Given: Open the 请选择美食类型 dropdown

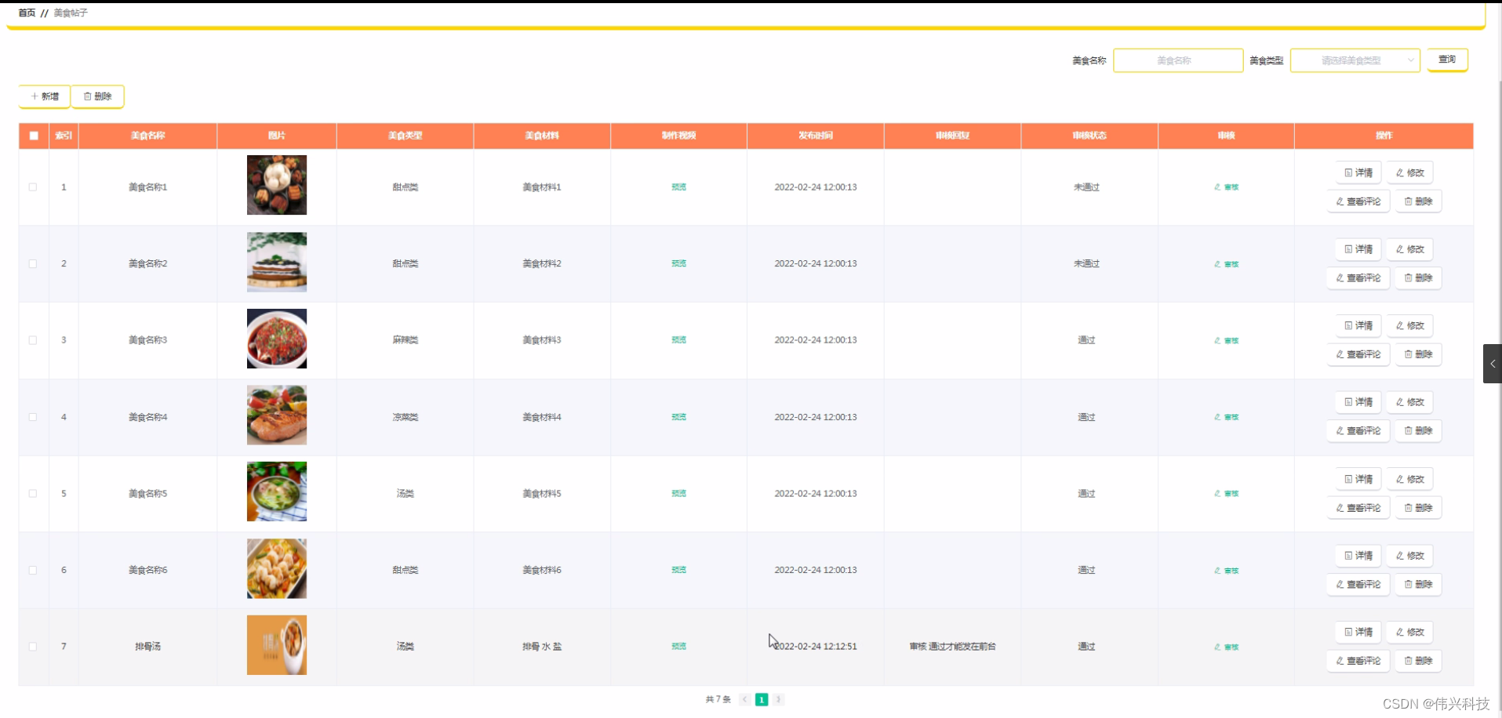Looking at the screenshot, I should pyautogui.click(x=1355, y=60).
